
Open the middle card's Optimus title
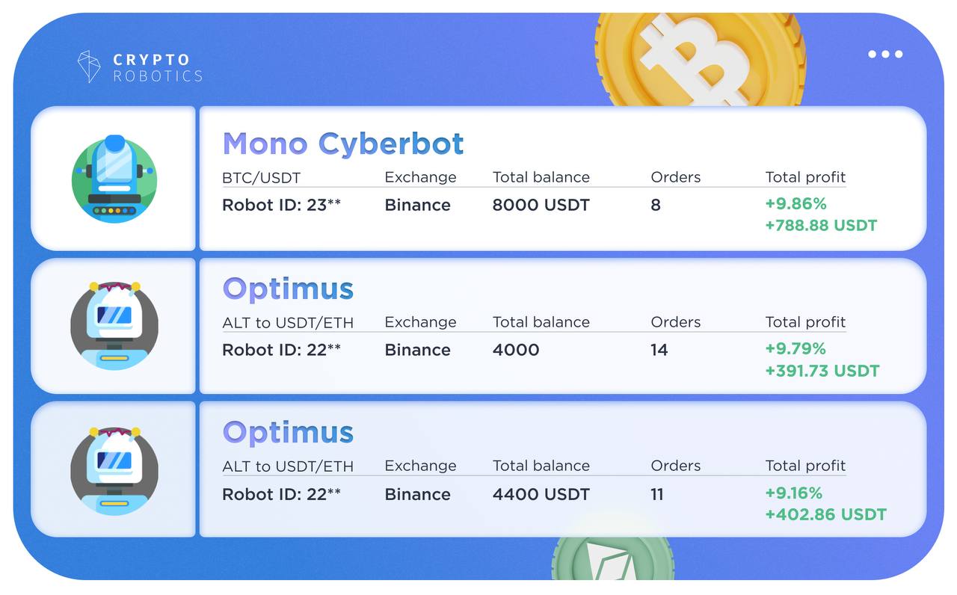pos(288,289)
